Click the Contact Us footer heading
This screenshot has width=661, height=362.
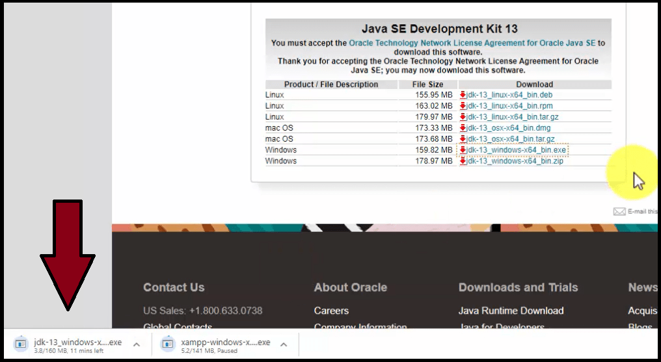point(174,287)
